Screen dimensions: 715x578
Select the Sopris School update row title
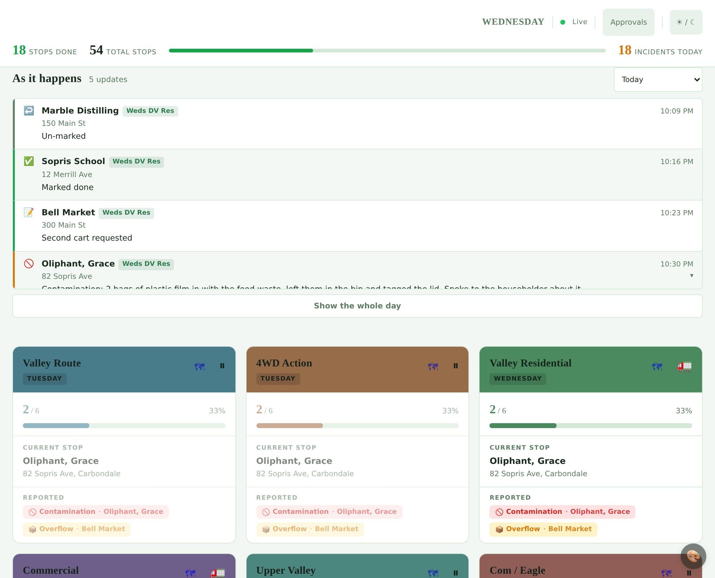(x=73, y=161)
